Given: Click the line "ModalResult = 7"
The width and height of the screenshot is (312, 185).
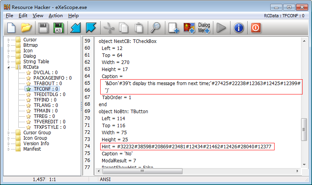Looking at the screenshot, I should [119, 161].
